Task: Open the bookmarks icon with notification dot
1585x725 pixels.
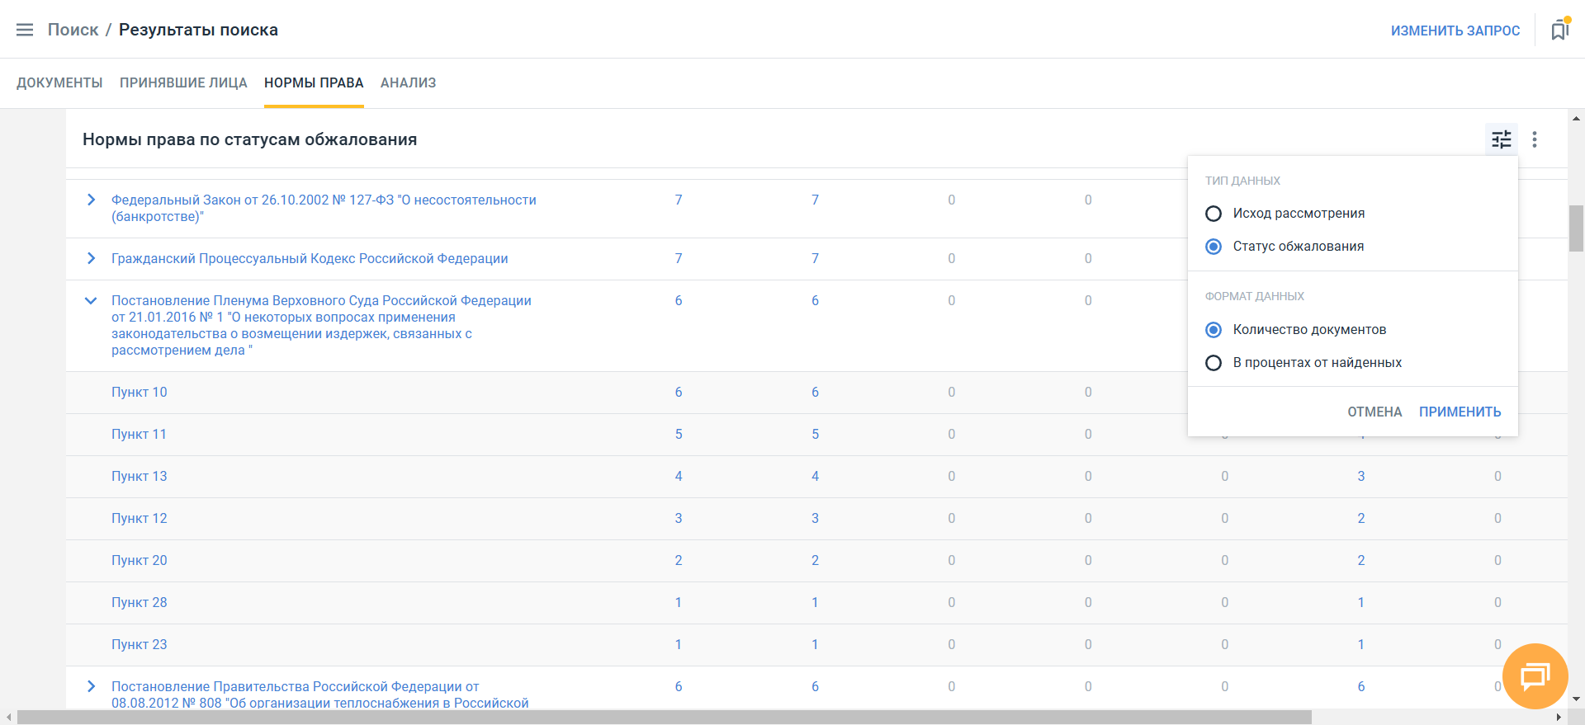Action: [1559, 30]
